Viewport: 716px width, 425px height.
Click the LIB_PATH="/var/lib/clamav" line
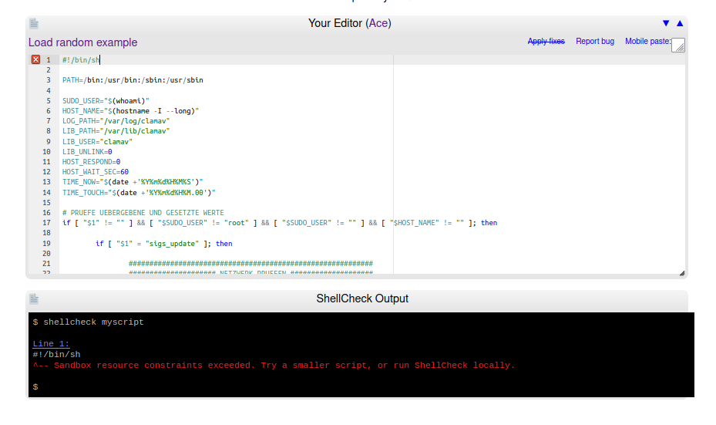coord(116,131)
